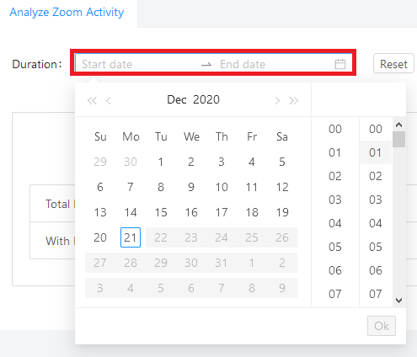
Task: Click scrollbar down arrow in time list
Action: coord(399,301)
